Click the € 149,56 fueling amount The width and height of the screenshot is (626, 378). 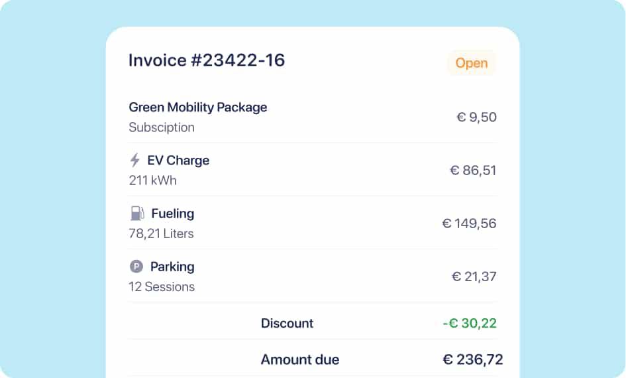click(x=469, y=223)
